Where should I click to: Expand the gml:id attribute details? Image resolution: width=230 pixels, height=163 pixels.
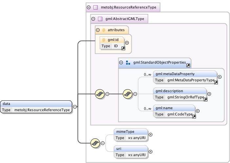point(127,43)
